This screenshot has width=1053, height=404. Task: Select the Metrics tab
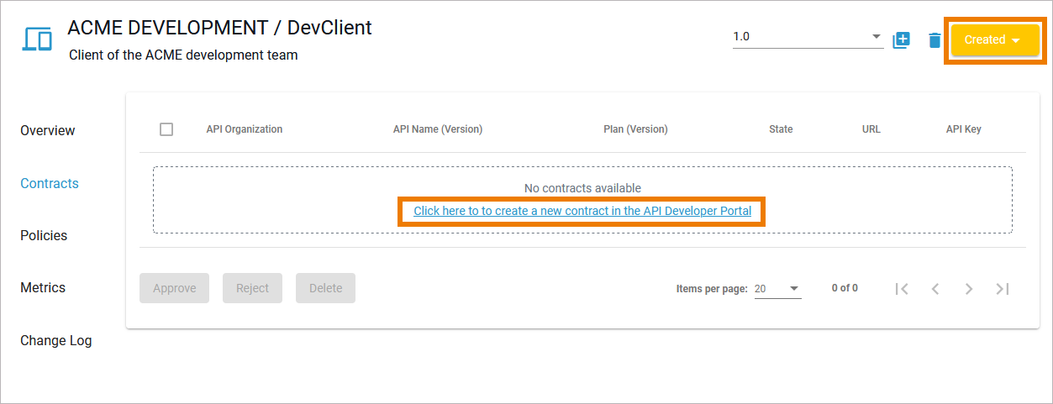click(x=43, y=288)
